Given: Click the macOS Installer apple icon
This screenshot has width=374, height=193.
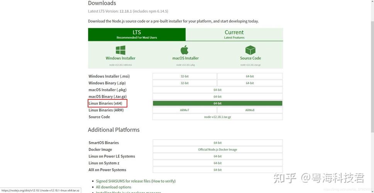Looking at the screenshot, I should pyautogui.click(x=184, y=50).
